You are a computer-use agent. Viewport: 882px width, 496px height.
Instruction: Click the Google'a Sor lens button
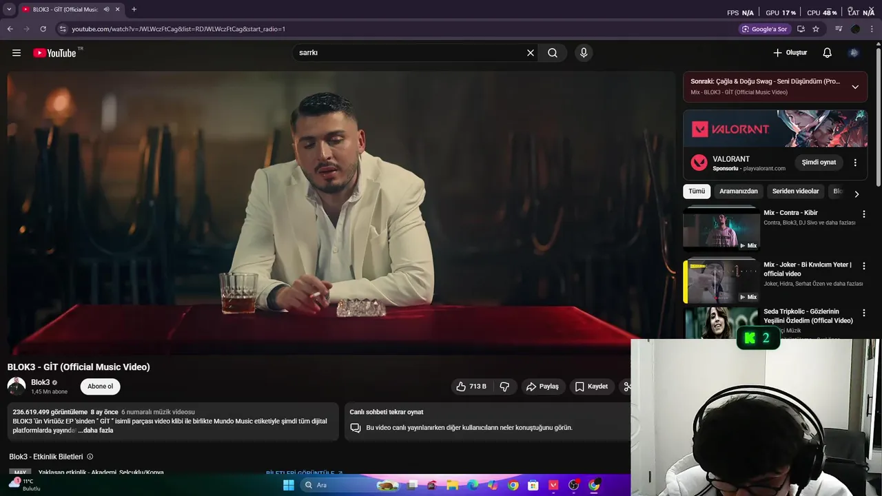tap(764, 29)
